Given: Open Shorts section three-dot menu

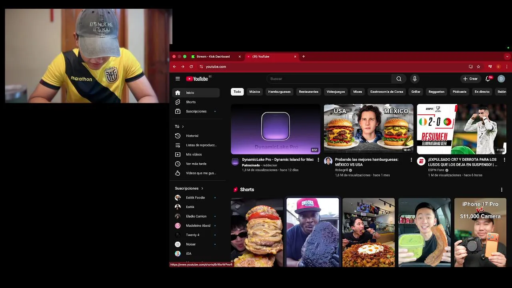Looking at the screenshot, I should click(502, 190).
